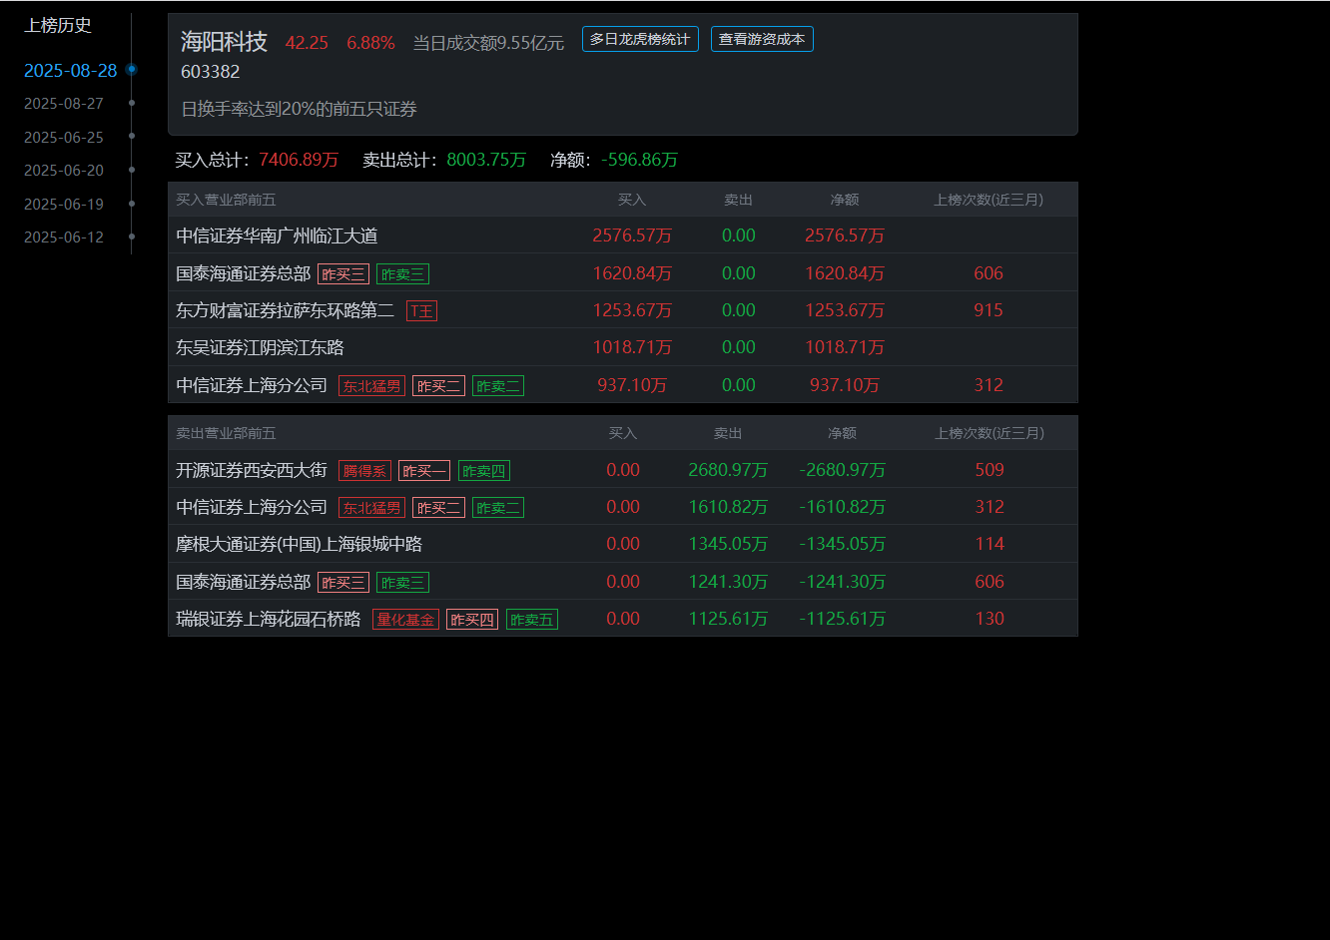Click the 当日成交额9.55亿元 text

click(488, 43)
